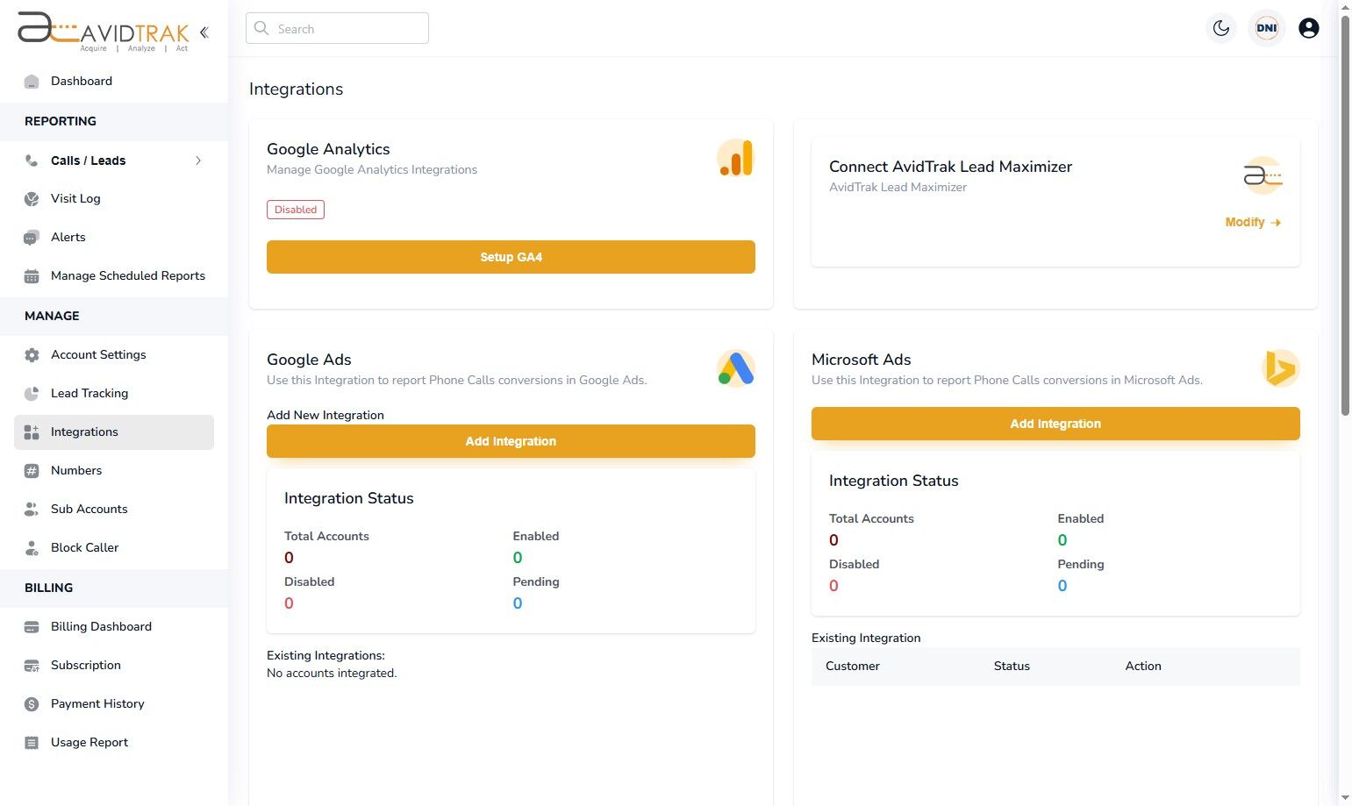Image resolution: width=1352 pixels, height=806 pixels.
Task: Open Account Settings
Action: tap(98, 355)
